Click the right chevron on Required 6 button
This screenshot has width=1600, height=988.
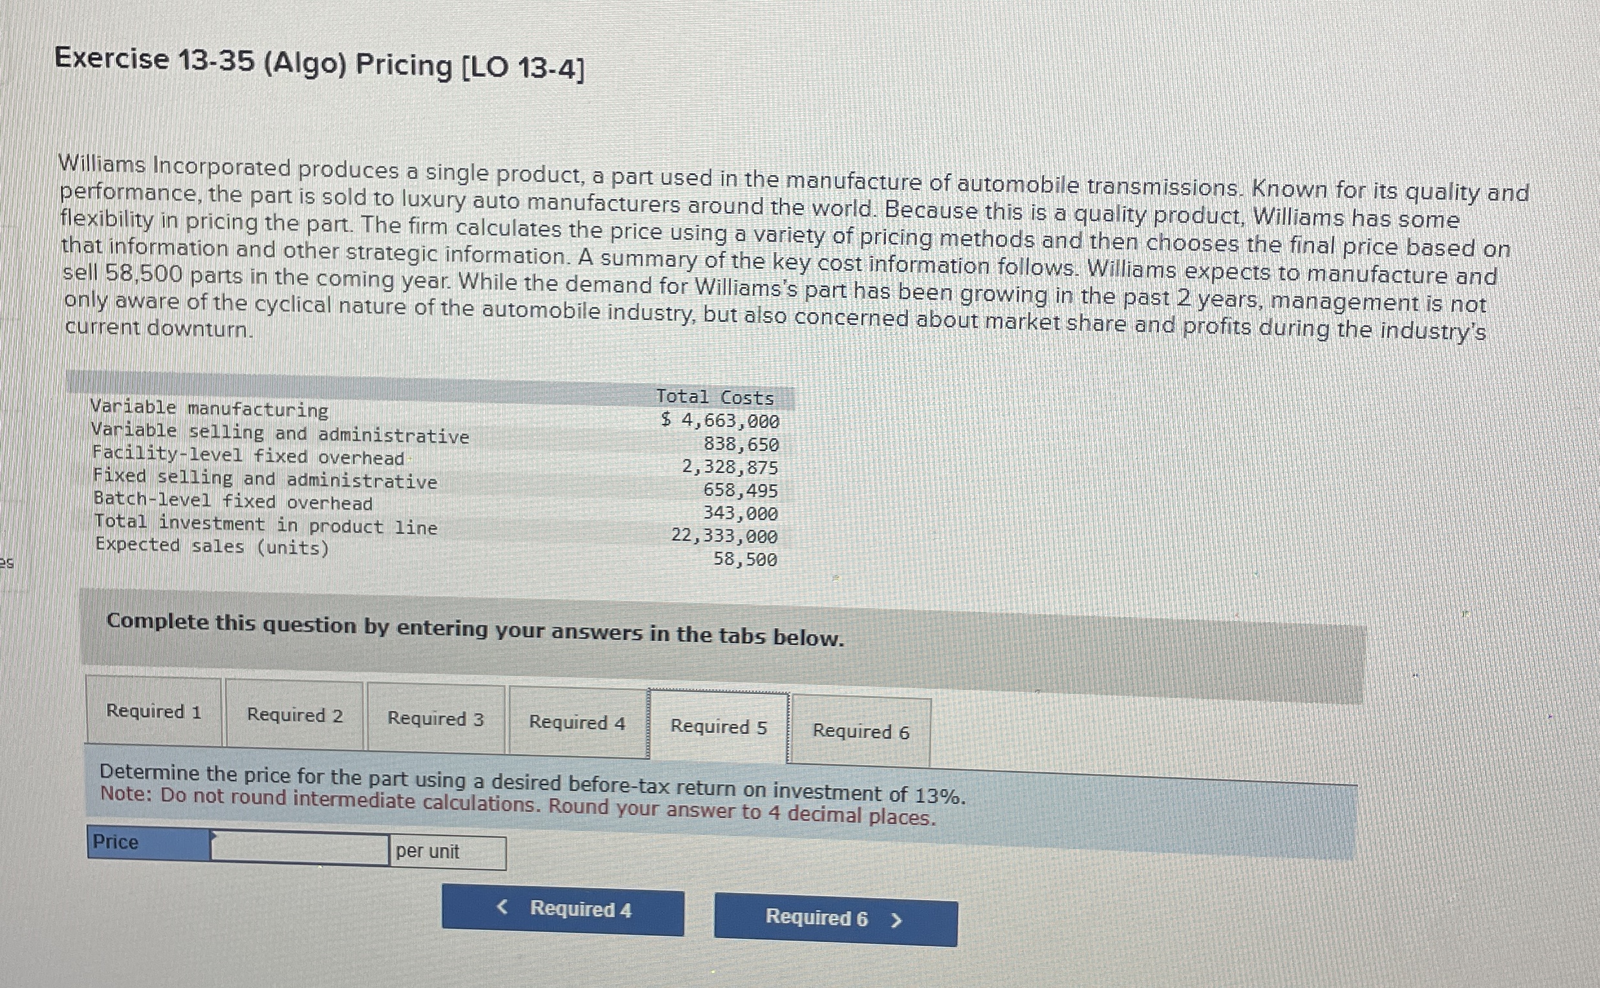pos(896,920)
